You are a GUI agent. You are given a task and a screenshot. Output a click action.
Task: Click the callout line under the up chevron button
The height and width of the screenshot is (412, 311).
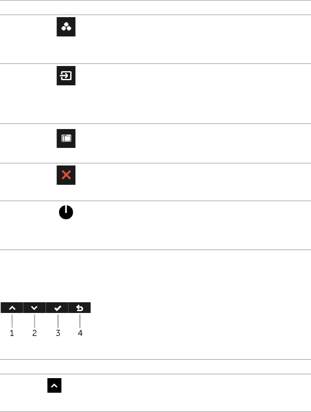12,321
